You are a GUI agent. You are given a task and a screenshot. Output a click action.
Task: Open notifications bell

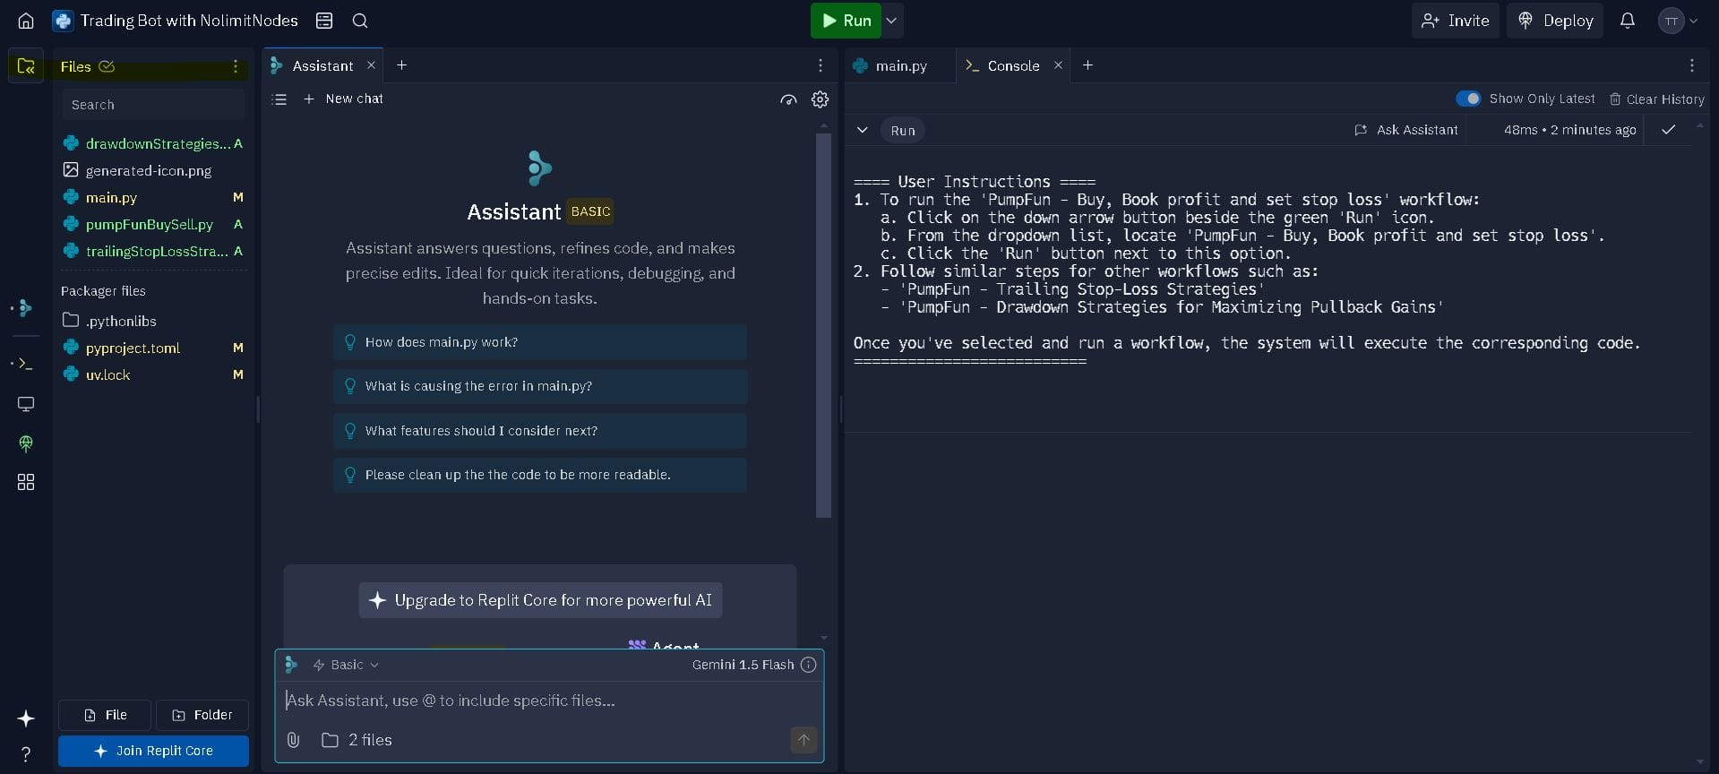click(x=1628, y=21)
